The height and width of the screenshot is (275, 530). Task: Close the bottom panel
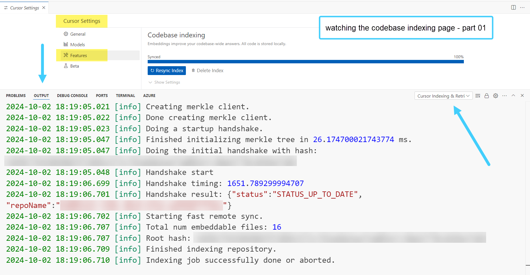point(522,96)
